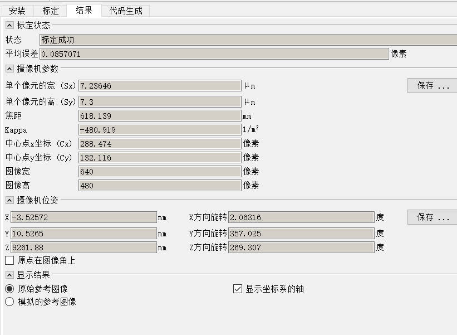Switch to the 安装 tab

pos(17,11)
